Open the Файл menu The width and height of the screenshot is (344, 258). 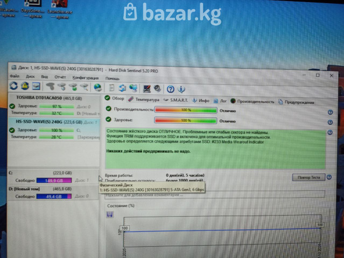point(14,76)
